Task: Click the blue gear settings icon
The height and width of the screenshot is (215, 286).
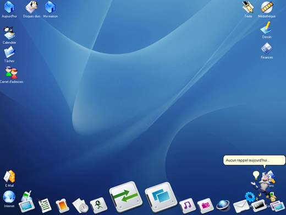Action: pyautogui.click(x=250, y=197)
